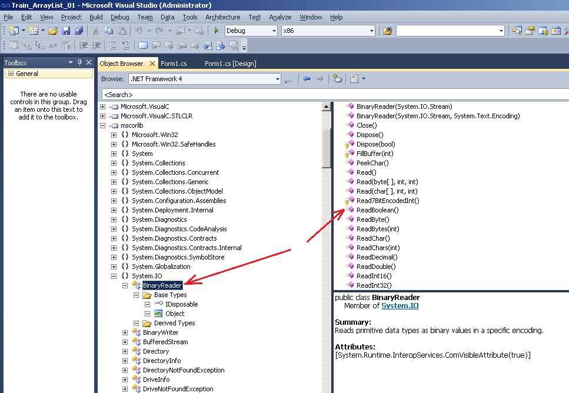This screenshot has height=393, width=569.
Task: Click the Paste icon in the toolbar
Action: 122,31
